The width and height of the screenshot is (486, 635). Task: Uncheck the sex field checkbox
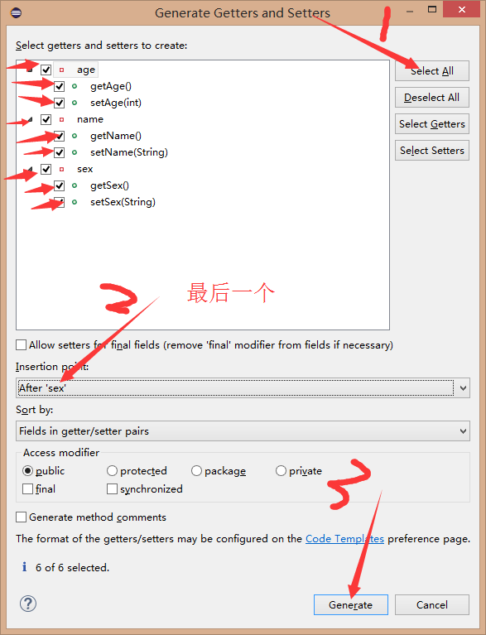tap(46, 169)
